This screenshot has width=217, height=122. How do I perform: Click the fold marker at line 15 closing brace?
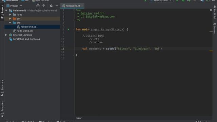(74, 55)
